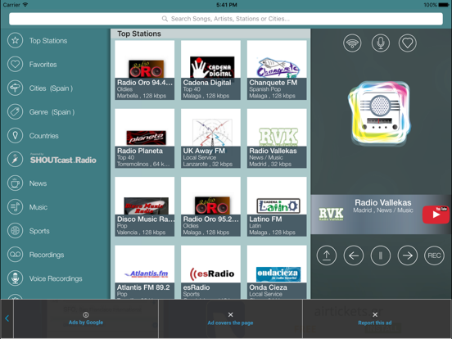Open the SHOUTcast Radio lightning icon
452x339 pixels.
click(15, 160)
